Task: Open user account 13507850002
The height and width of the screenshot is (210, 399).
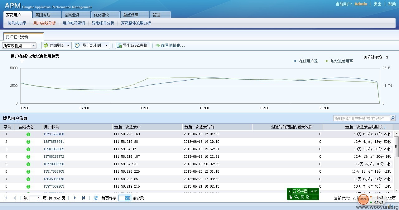Action: (x=54, y=149)
